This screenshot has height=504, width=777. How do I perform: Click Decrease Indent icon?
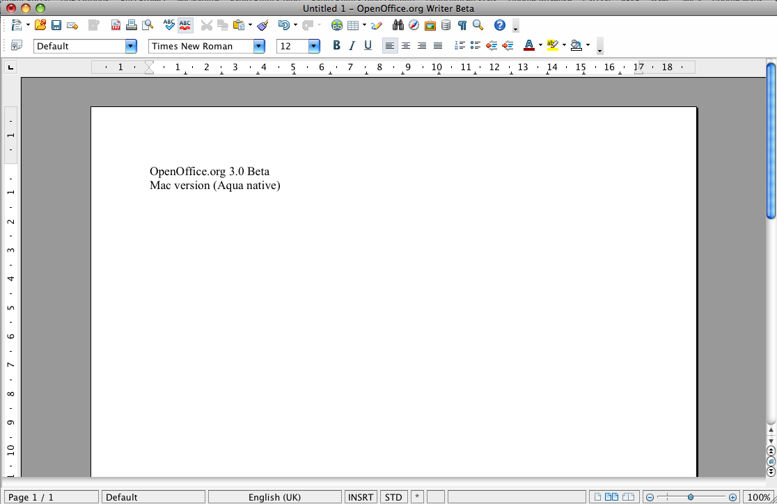491,45
